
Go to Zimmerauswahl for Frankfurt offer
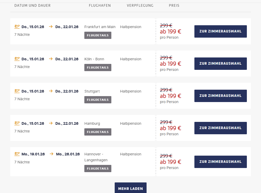pyautogui.click(x=221, y=31)
